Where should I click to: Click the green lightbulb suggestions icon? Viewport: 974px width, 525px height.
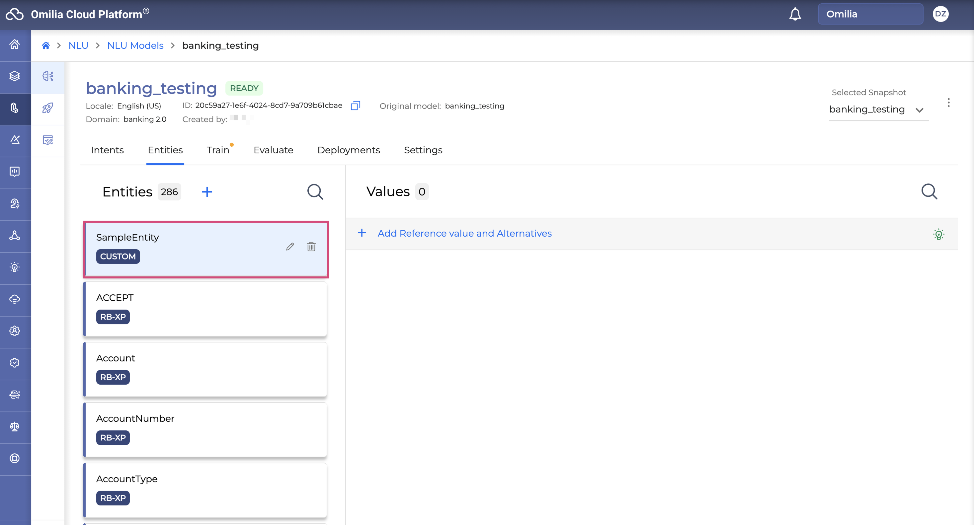pyautogui.click(x=938, y=234)
